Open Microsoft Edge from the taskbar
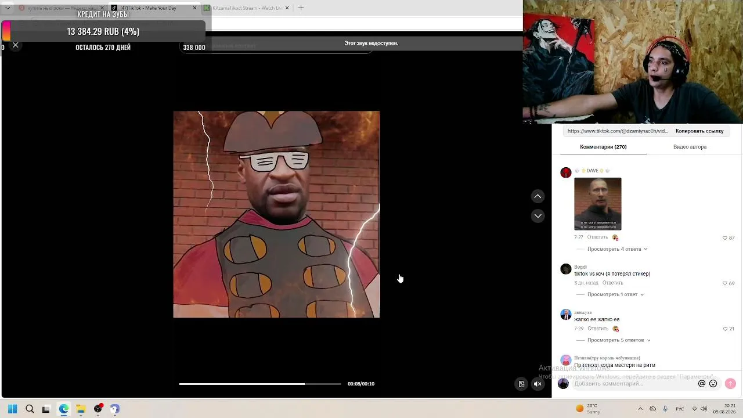 coord(63,409)
